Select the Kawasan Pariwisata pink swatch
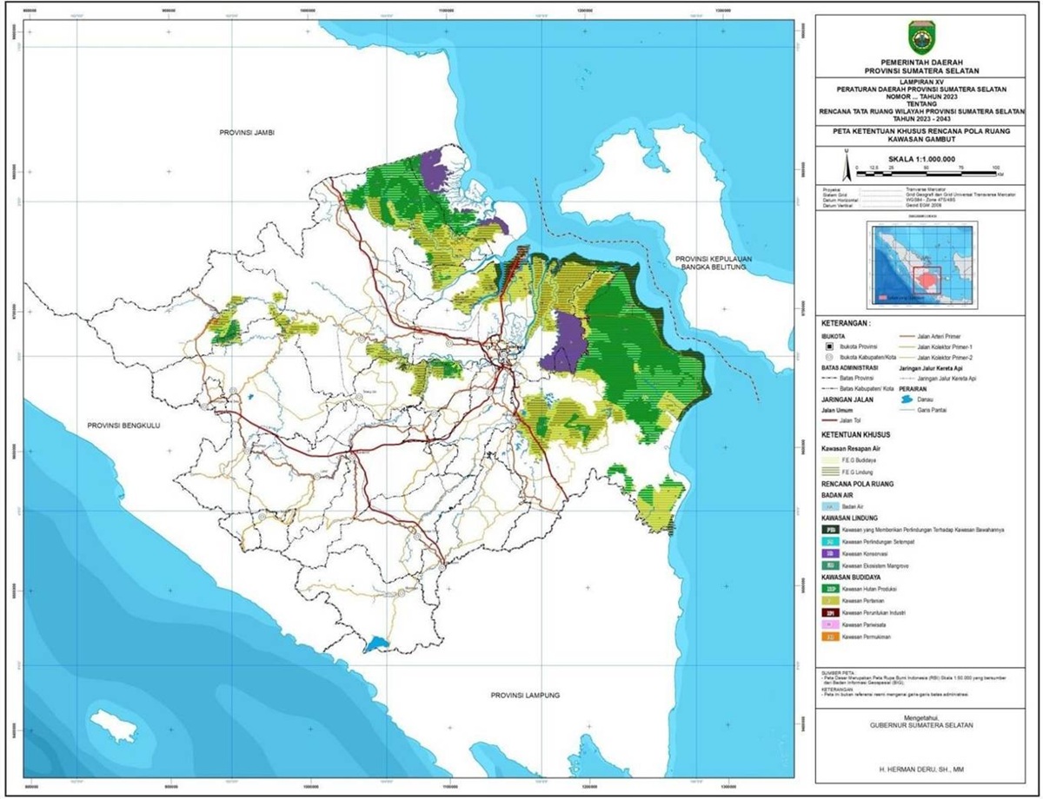The height and width of the screenshot is (799, 1043). click(x=832, y=624)
